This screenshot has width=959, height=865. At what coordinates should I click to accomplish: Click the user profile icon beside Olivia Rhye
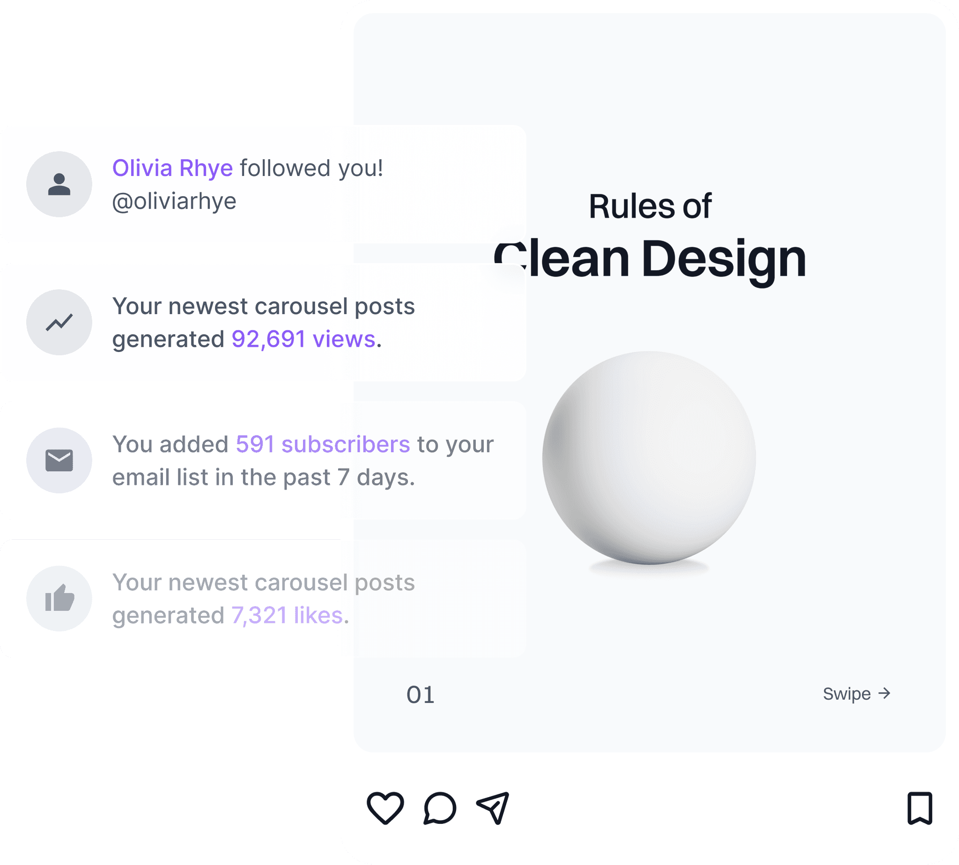(x=59, y=185)
